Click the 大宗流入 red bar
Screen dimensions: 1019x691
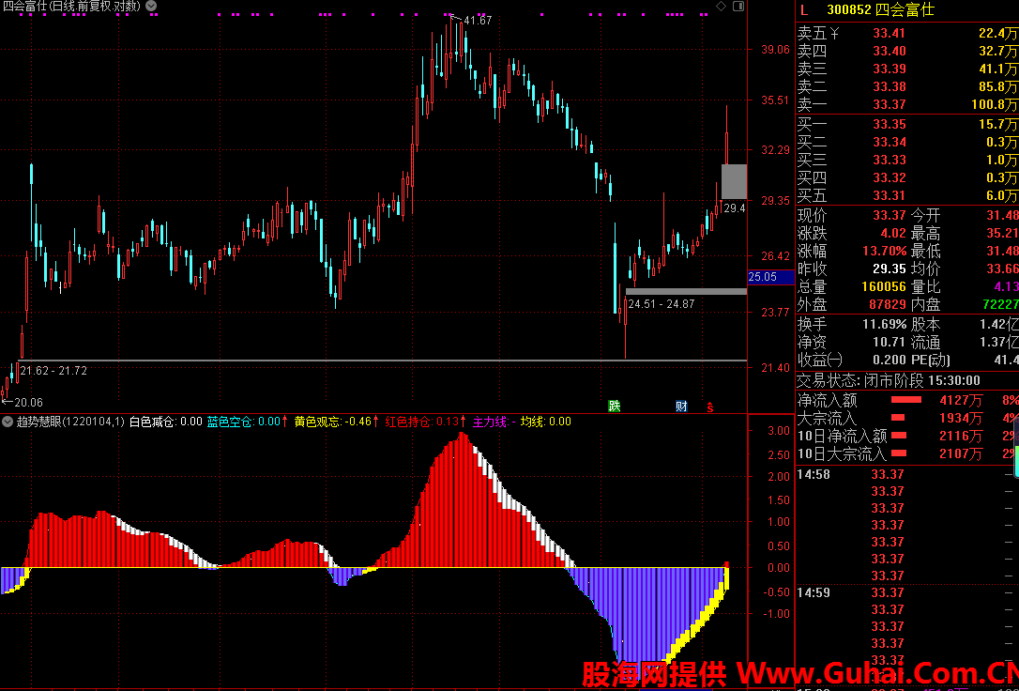point(897,418)
